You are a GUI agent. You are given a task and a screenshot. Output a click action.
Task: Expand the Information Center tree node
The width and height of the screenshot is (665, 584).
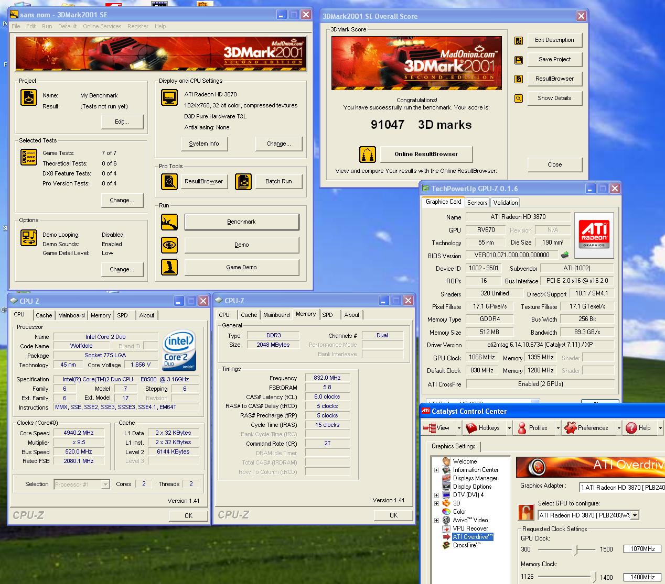(x=436, y=470)
